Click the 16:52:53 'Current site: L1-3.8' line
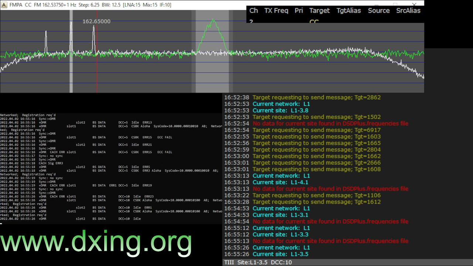The width and height of the screenshot is (473, 266). coord(266,110)
